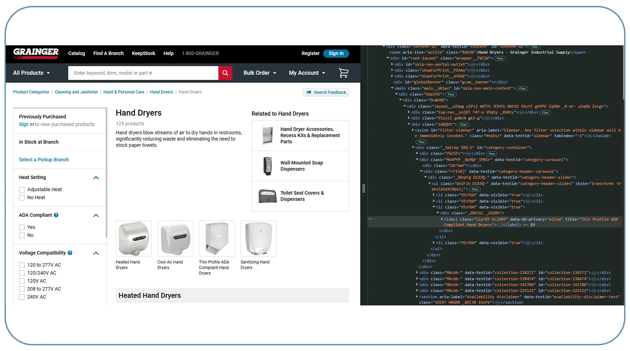Click Sanitizing Hand Dryers caption link

(255, 265)
